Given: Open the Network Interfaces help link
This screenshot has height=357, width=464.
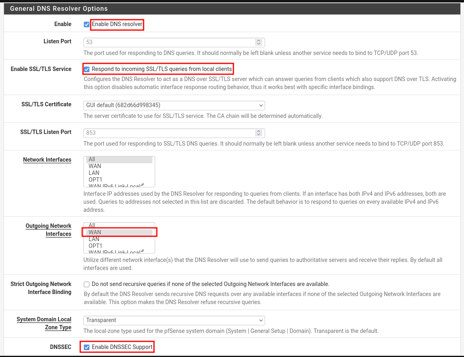Looking at the screenshot, I should [x=47, y=160].
